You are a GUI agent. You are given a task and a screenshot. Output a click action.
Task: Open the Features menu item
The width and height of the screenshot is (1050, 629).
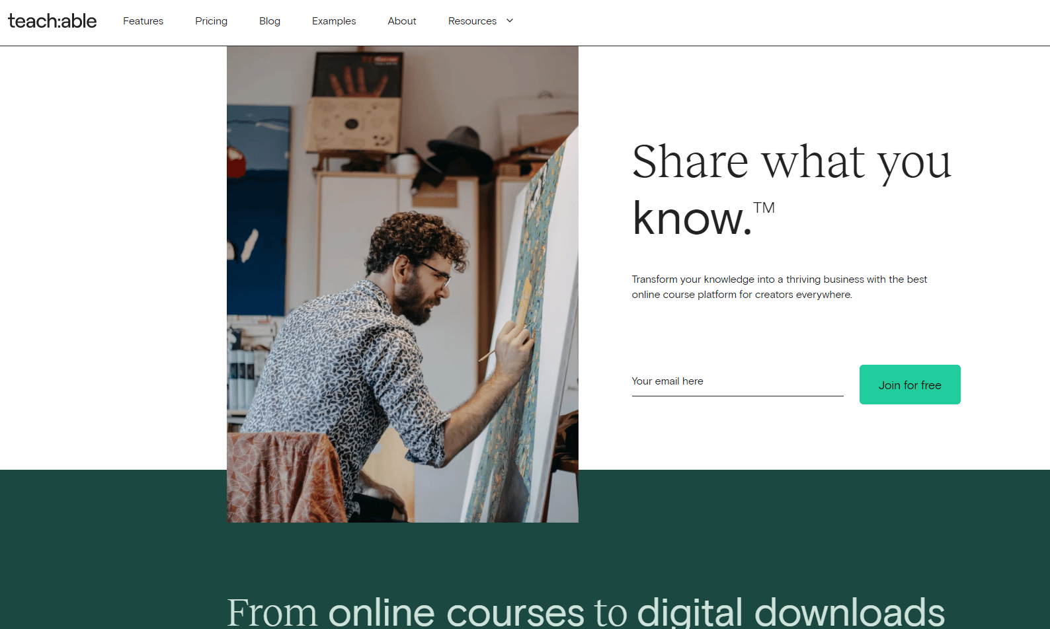click(143, 21)
